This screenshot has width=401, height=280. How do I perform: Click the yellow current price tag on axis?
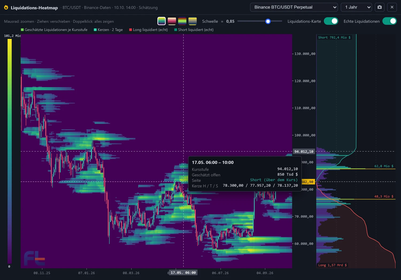308,182
